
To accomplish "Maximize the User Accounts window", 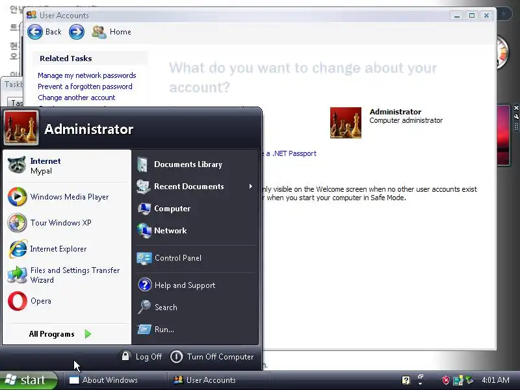I will (x=472, y=15).
